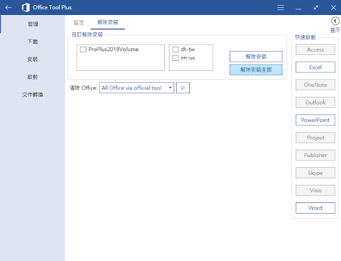Screen dimensions: 341x261
Task: Toggle the zh-tw language checkbox
Action: pyautogui.click(x=175, y=50)
